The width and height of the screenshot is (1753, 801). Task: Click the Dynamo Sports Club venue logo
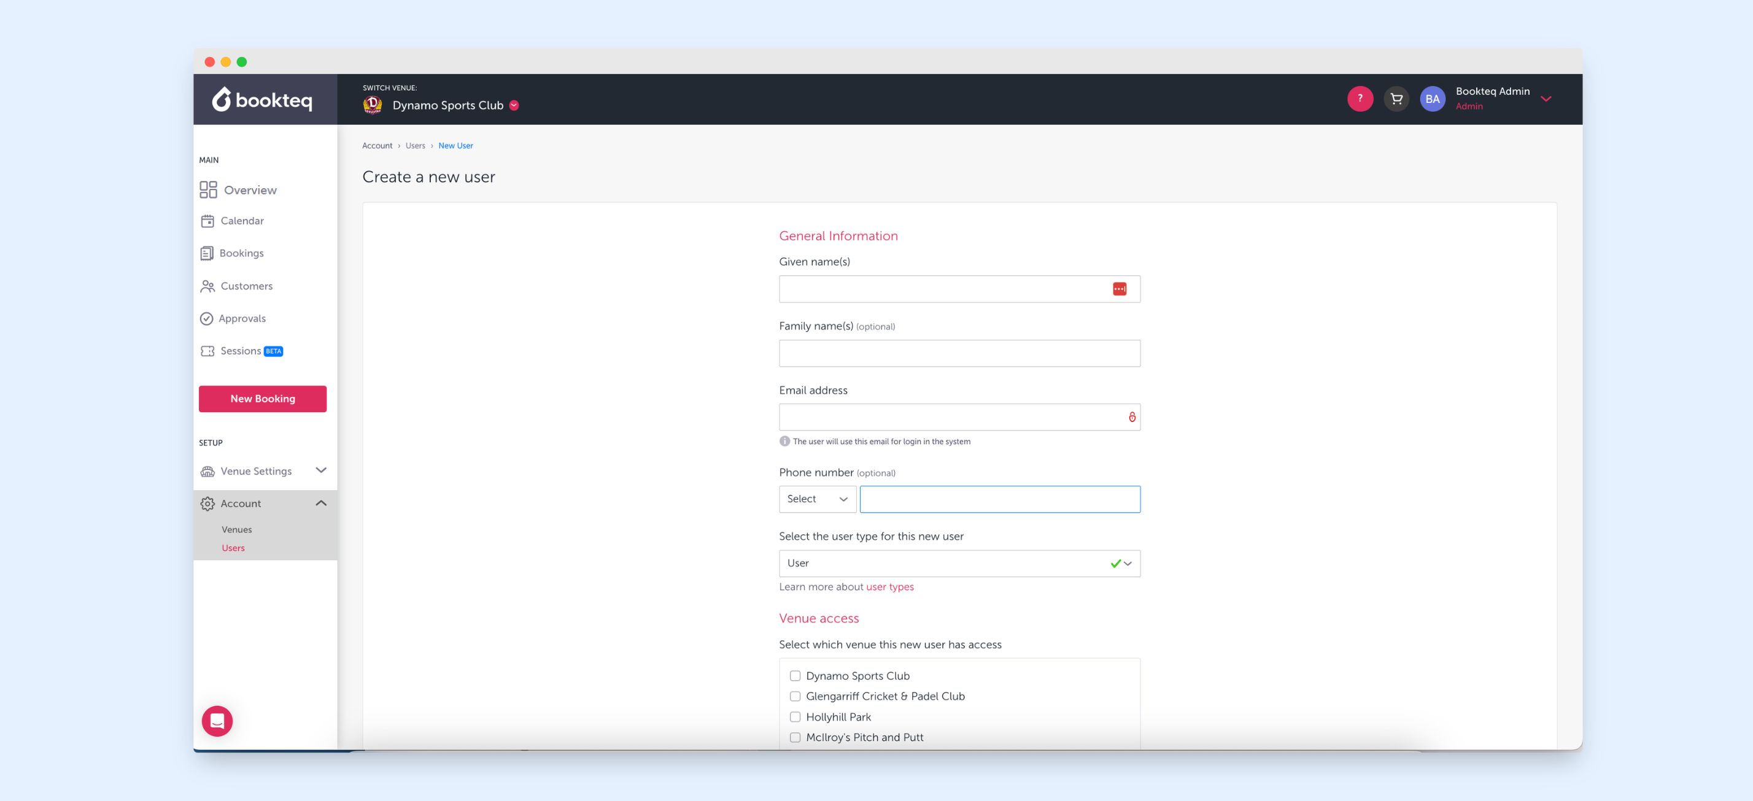coord(372,105)
